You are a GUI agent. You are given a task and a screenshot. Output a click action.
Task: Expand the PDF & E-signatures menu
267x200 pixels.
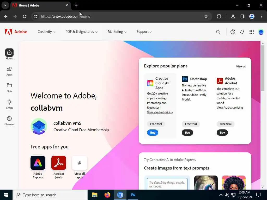tap(81, 32)
